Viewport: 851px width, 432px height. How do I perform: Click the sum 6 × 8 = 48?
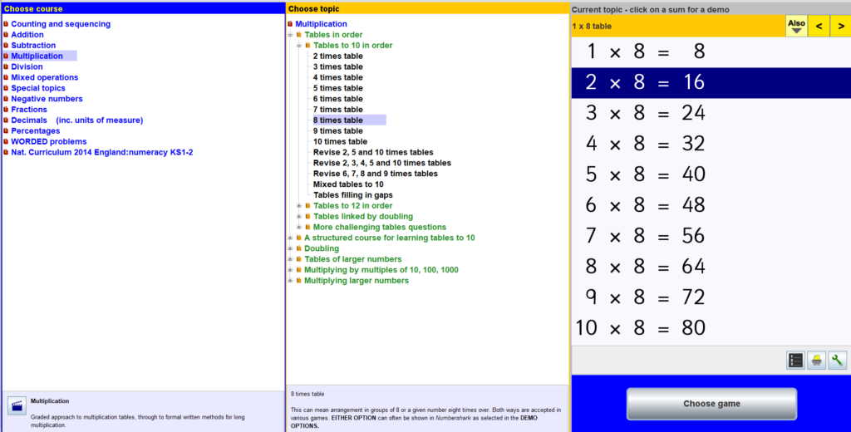pyautogui.click(x=711, y=205)
